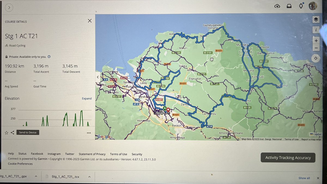Click the Bilbao city label on map
The width and height of the screenshot is (327, 184).
coord(162,113)
